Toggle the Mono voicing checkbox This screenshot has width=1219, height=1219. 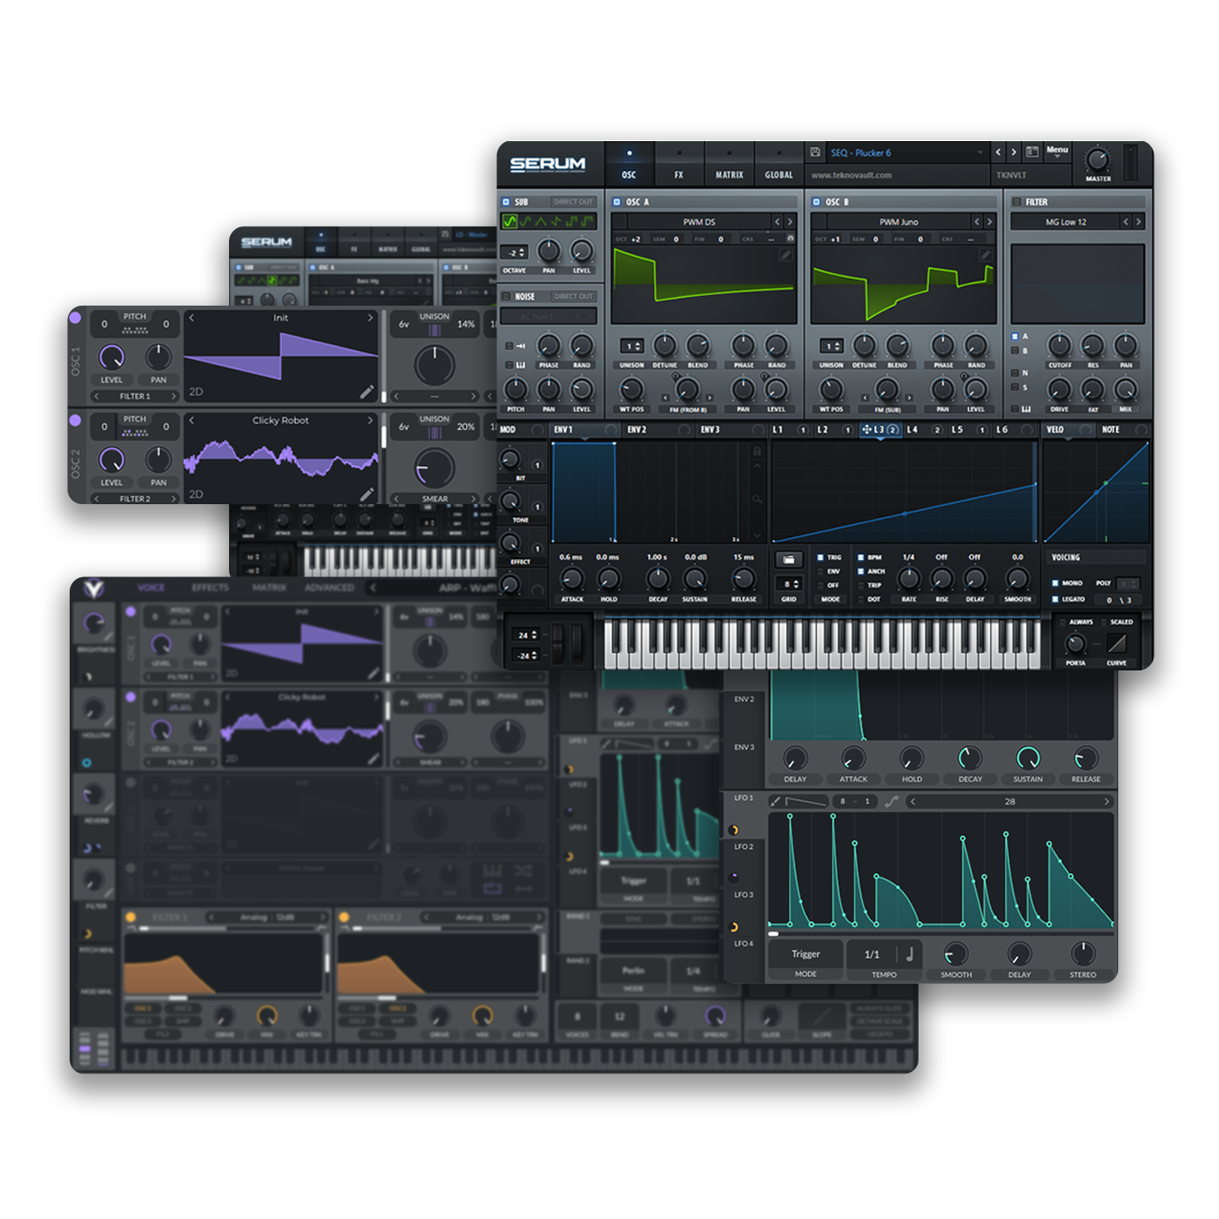click(x=1055, y=583)
